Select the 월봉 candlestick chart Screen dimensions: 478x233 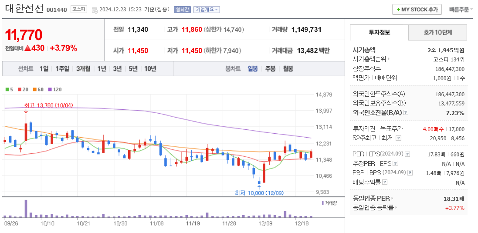tap(288, 69)
